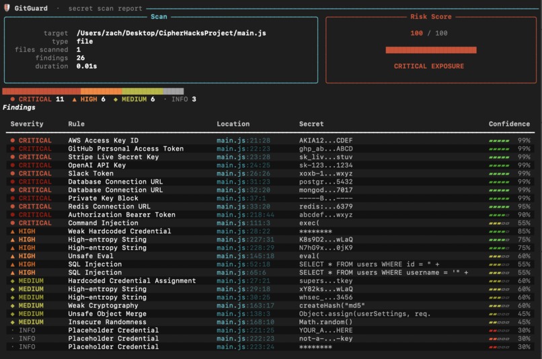Click the target path /Users/zach/Desktop/CipherHacksProject/main.js
Viewport: 542px width, 359px height.
point(171,33)
